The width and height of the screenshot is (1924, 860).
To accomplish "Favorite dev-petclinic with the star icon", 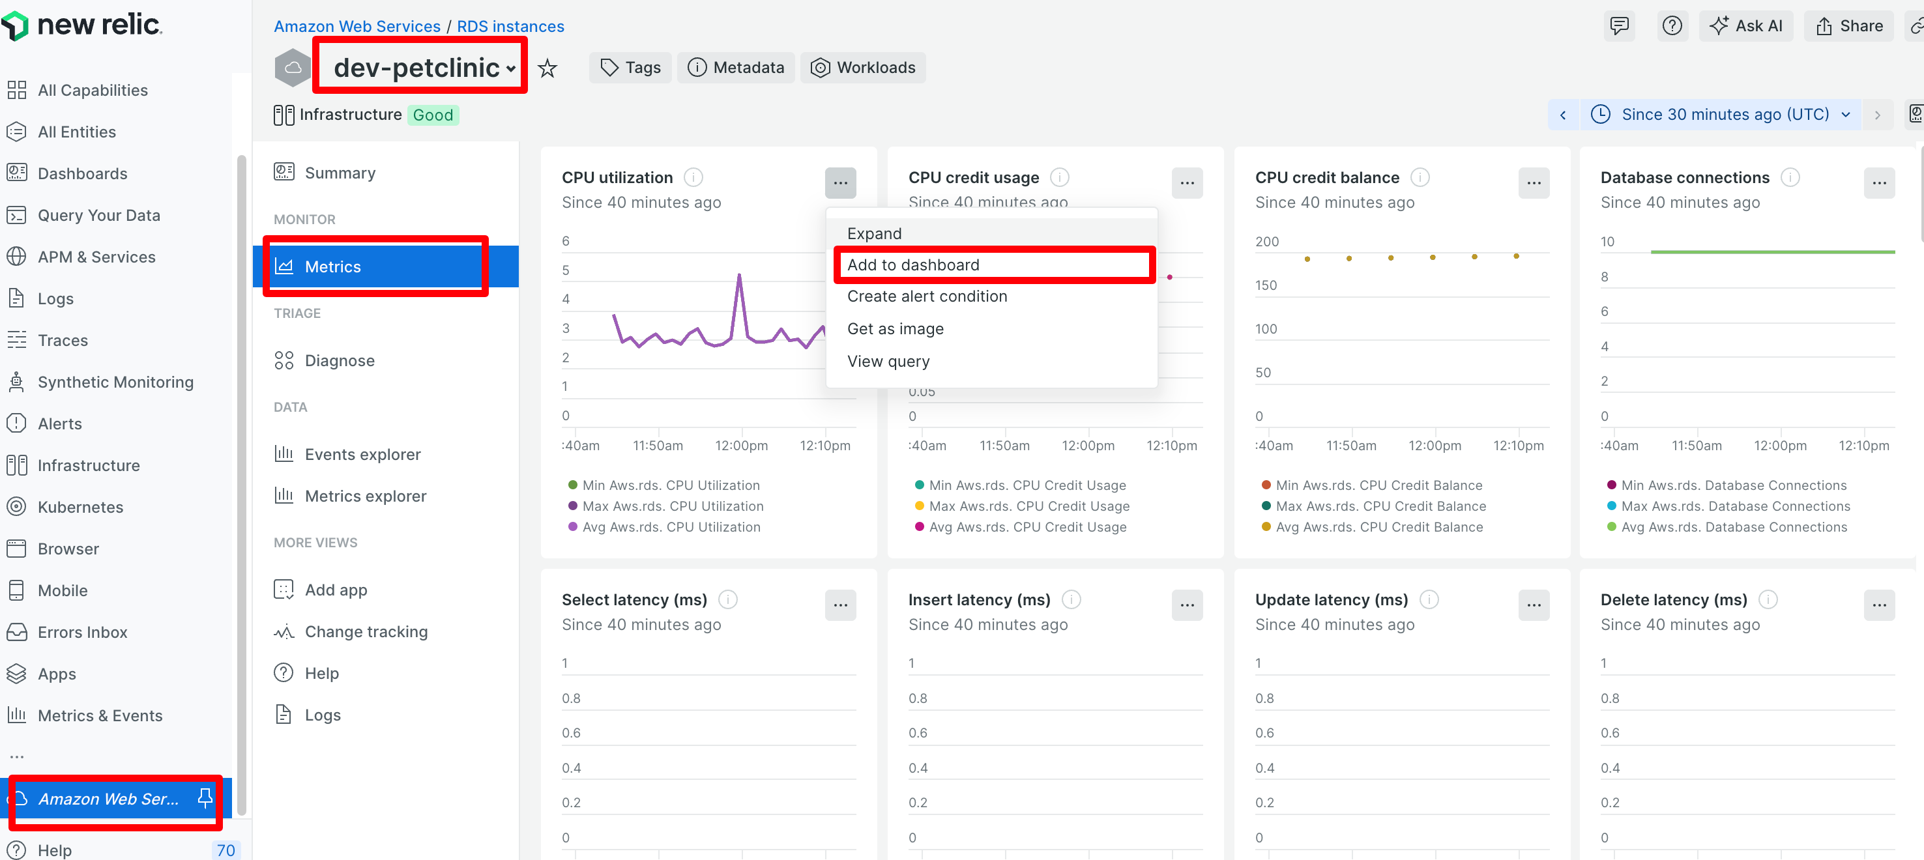I will 547,68.
